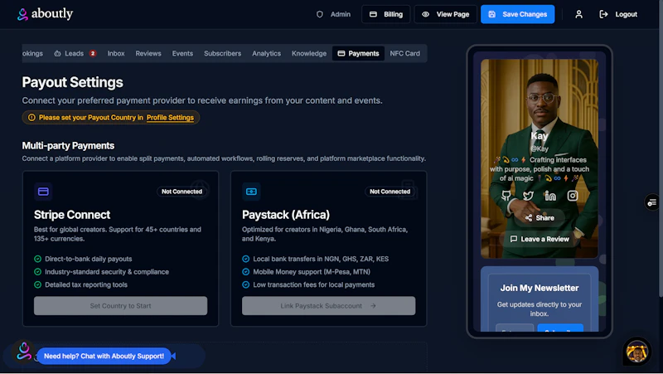Click the Industry-standard security checkmark
Screen dimensions: 663x374
37,272
